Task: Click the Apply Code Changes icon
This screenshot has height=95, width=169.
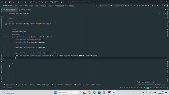Action: (134, 6)
